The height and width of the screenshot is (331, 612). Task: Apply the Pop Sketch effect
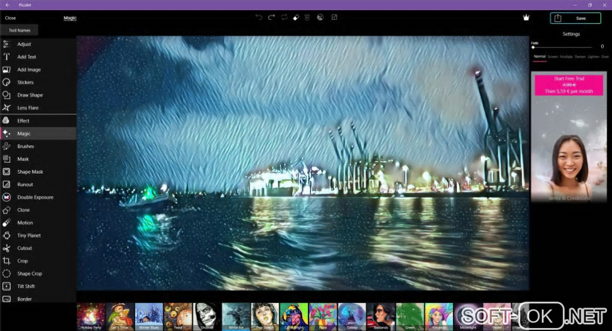pos(265,317)
